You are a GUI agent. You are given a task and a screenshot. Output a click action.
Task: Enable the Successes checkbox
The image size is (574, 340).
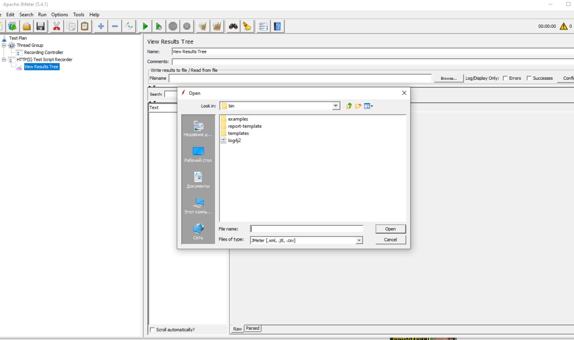pos(529,78)
